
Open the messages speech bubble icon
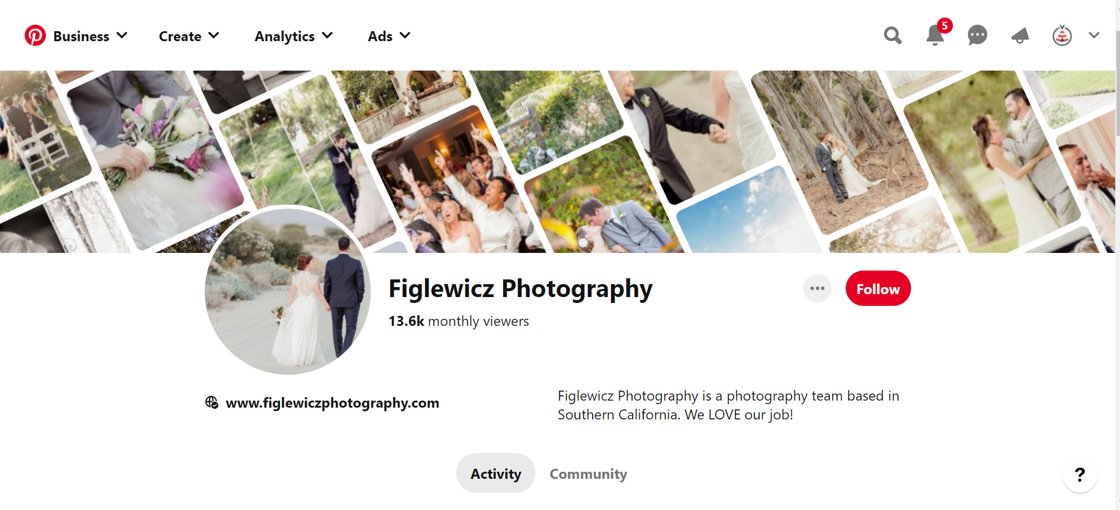(x=977, y=36)
